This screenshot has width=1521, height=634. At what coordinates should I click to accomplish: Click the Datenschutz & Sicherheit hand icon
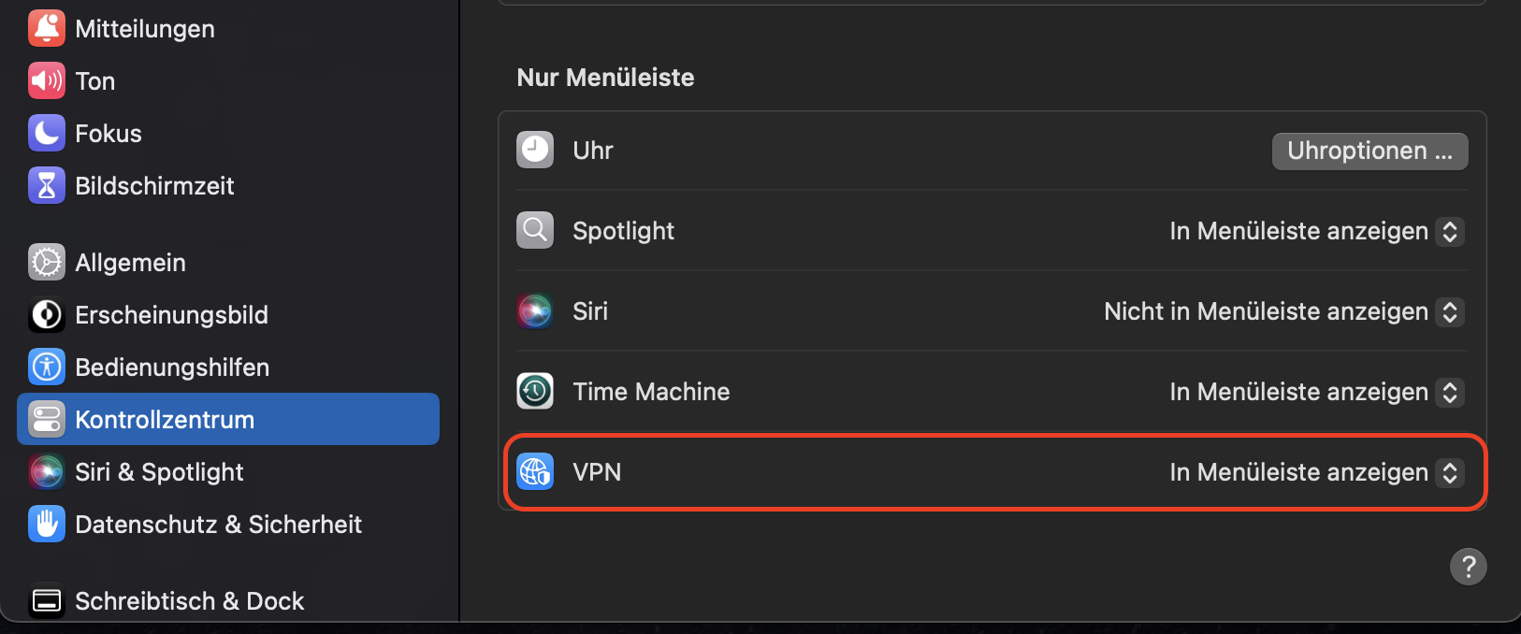(x=47, y=525)
